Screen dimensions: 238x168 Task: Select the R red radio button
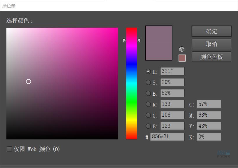(x=148, y=104)
